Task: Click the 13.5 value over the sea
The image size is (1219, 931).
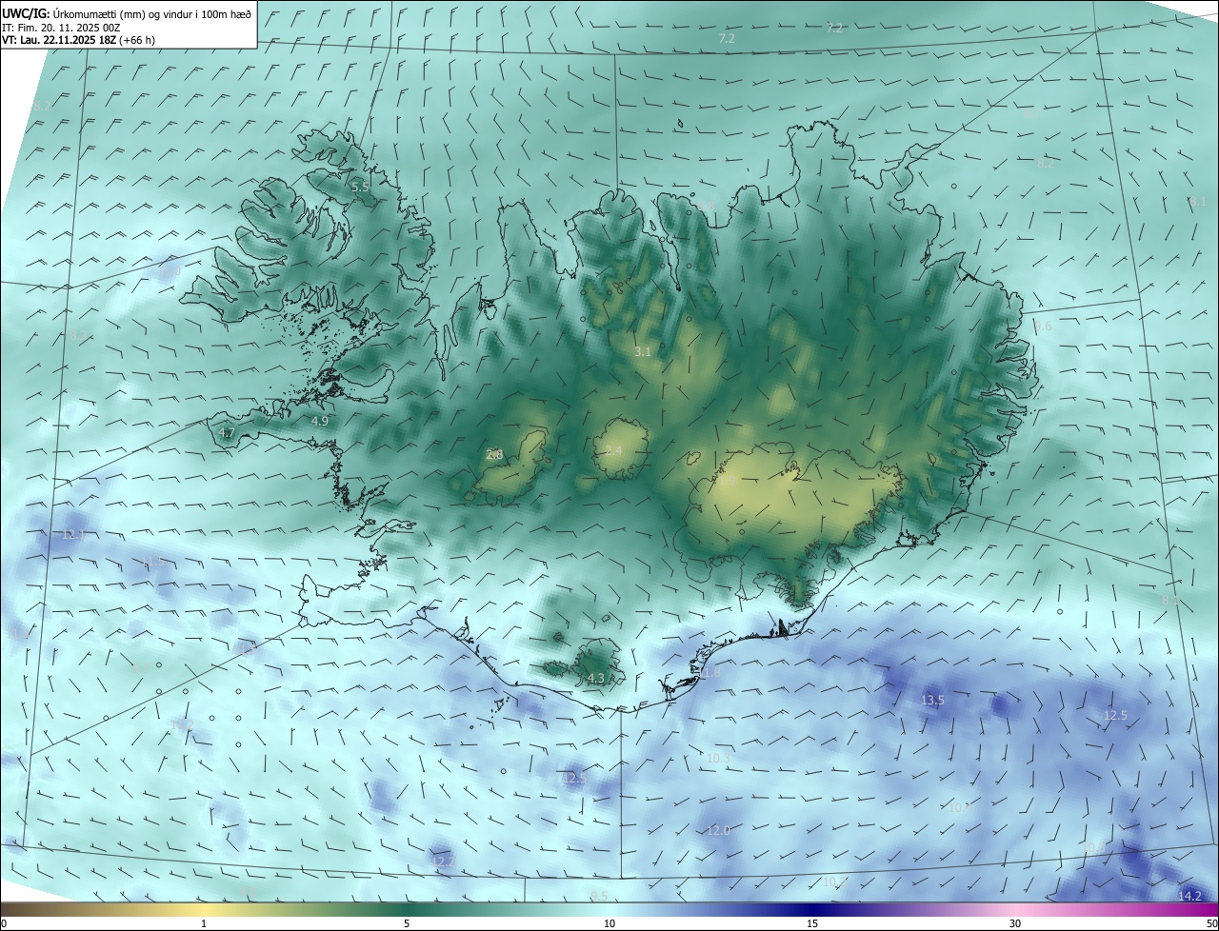Action: click(932, 701)
